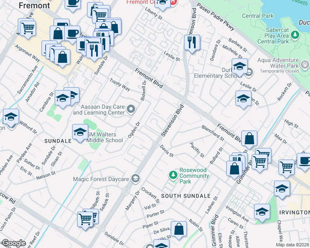Click the Argonaut Way street label

click(x=27, y=53)
